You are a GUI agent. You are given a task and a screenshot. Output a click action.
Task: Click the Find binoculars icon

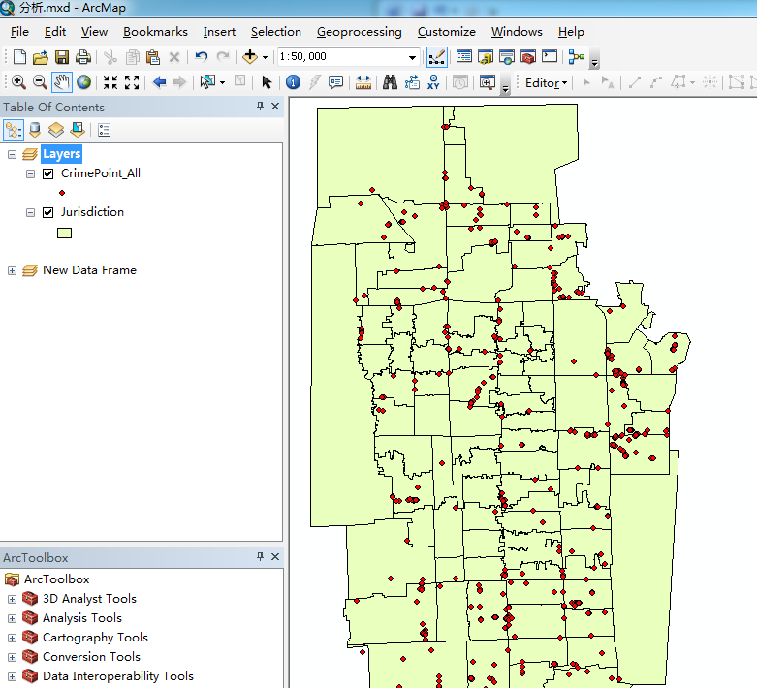tap(391, 83)
